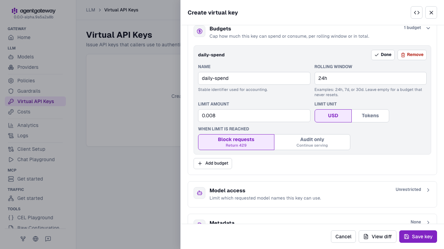Viewport: 444px width, 249px height.
Task: Open Costs page in the sidebar
Action: click(x=35, y=112)
